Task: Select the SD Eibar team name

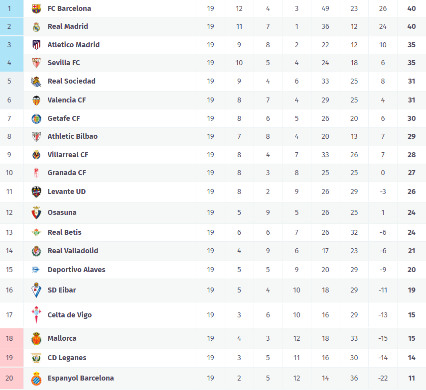Action: [62, 290]
